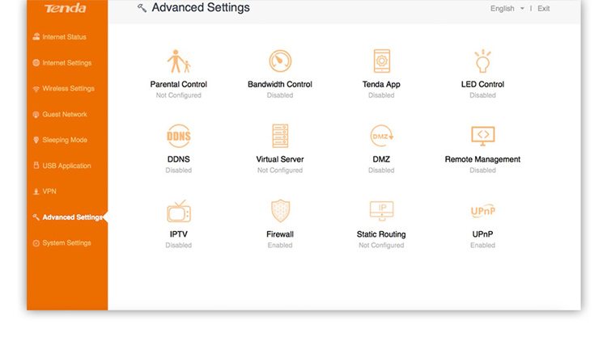
Task: Open the Parental Control icon
Action: (x=179, y=61)
